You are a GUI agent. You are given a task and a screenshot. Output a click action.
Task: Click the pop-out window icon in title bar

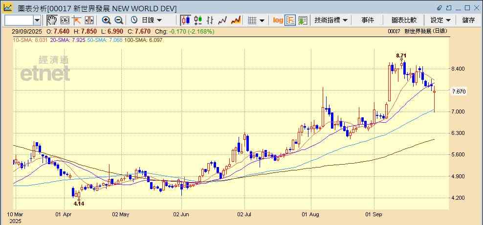coord(449,8)
